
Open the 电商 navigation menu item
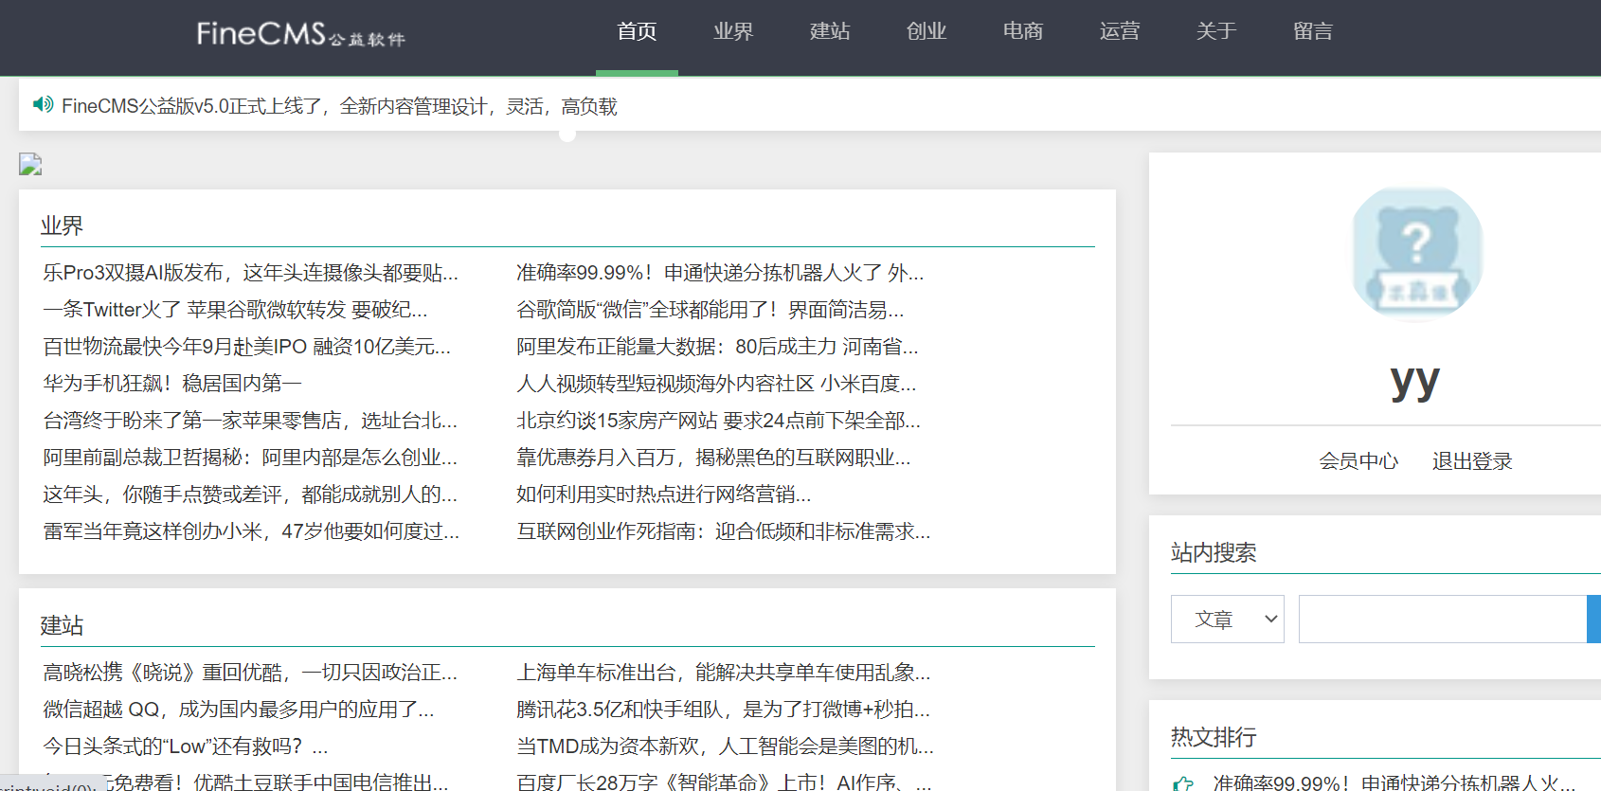[x=1023, y=31]
